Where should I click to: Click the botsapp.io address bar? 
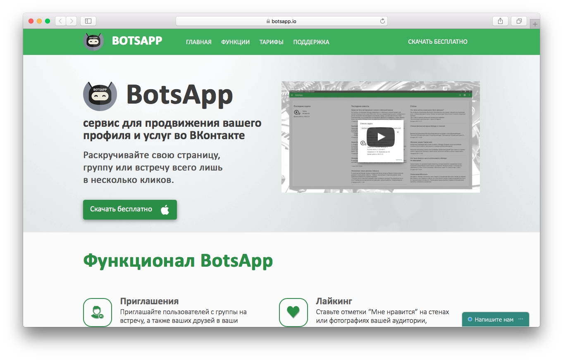pos(281,21)
